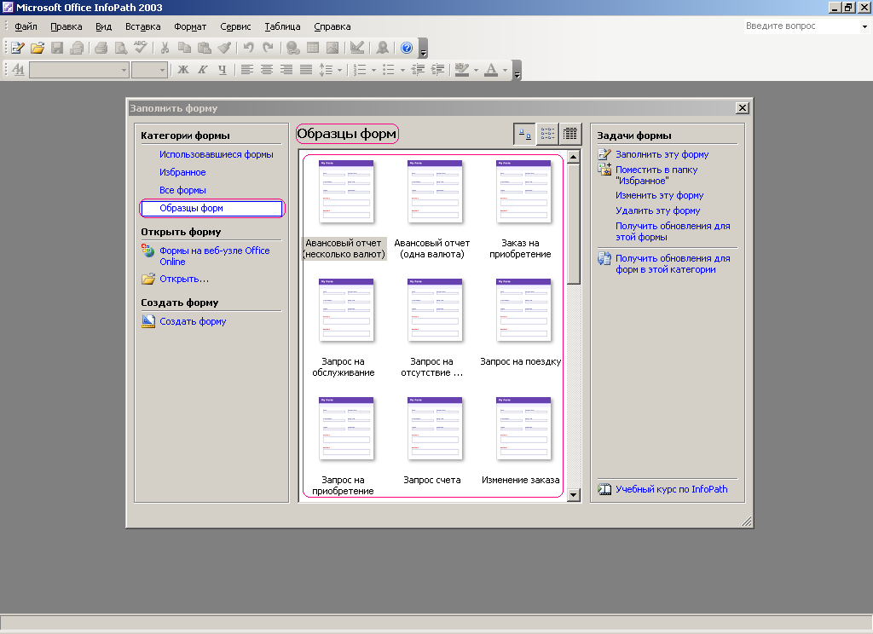Click the Insert Hyperlink icon
This screenshot has width=873, height=634.
coord(293,48)
